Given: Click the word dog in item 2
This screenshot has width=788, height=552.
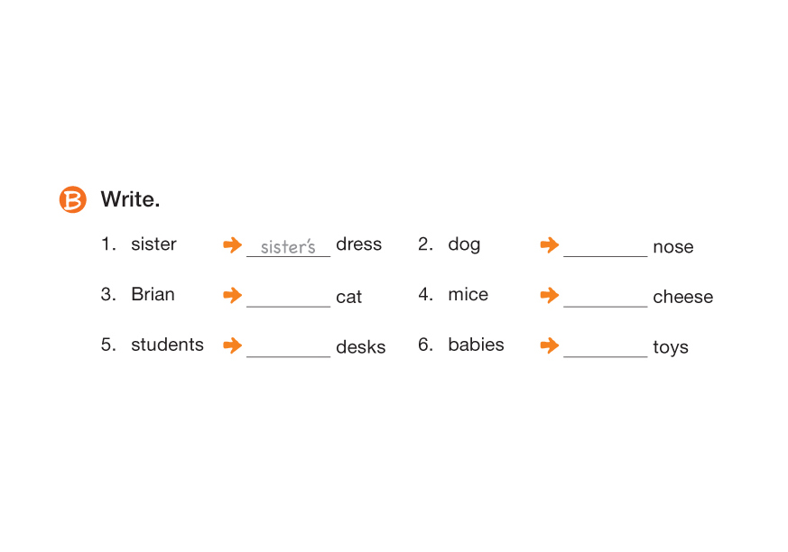Looking at the screenshot, I should click(464, 244).
